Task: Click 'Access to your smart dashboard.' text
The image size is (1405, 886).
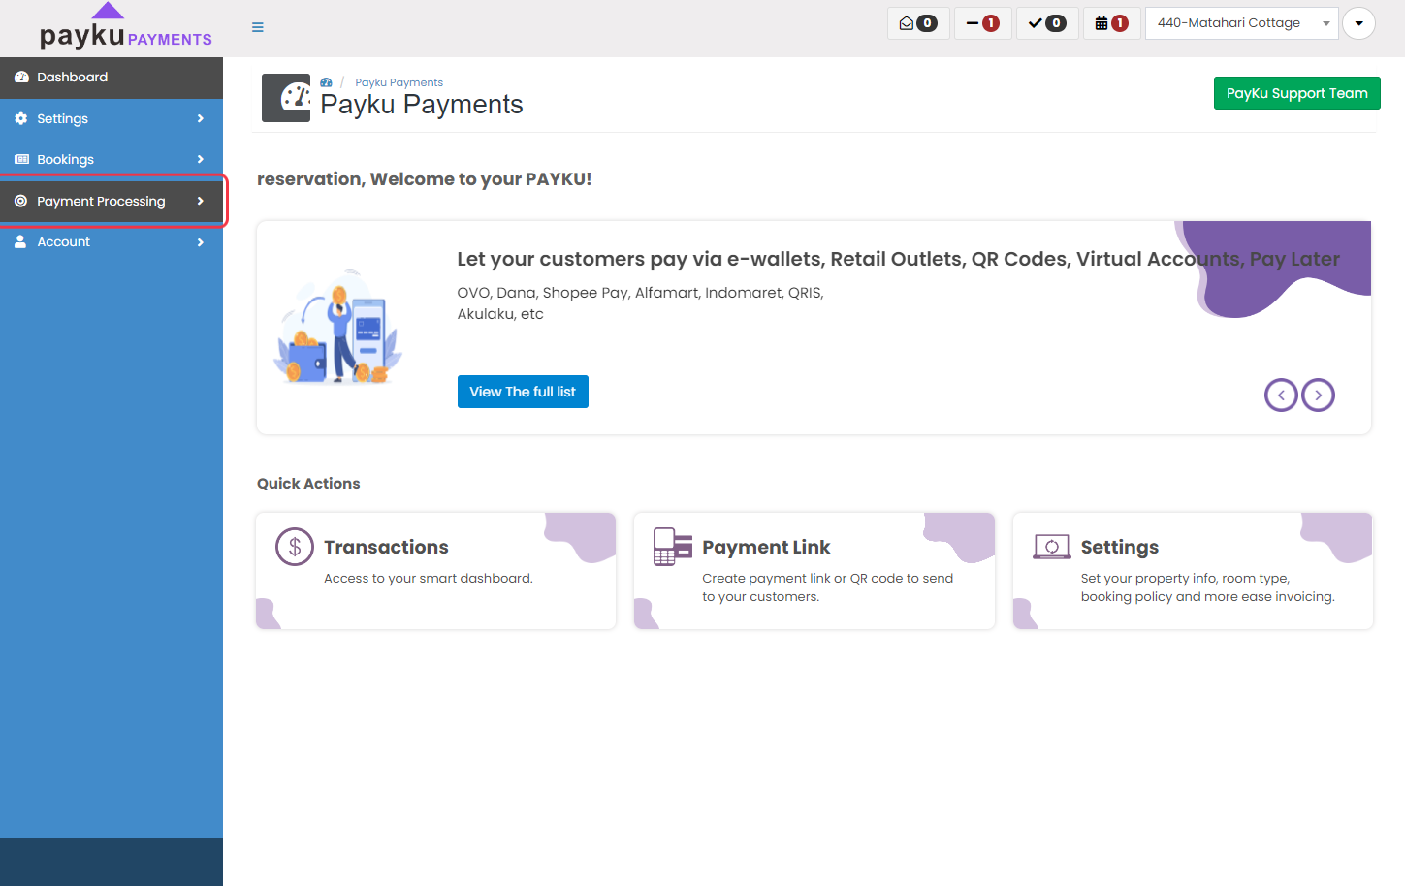Action: [429, 579]
